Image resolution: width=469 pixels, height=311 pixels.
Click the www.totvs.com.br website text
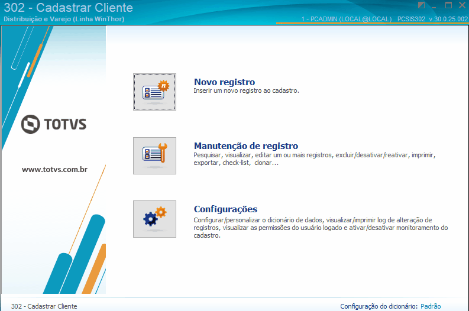[x=54, y=170]
